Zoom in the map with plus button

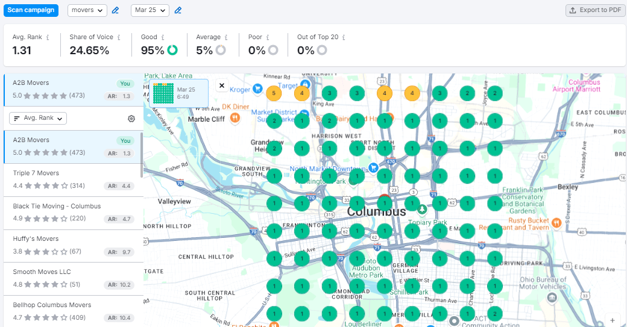[612, 320]
